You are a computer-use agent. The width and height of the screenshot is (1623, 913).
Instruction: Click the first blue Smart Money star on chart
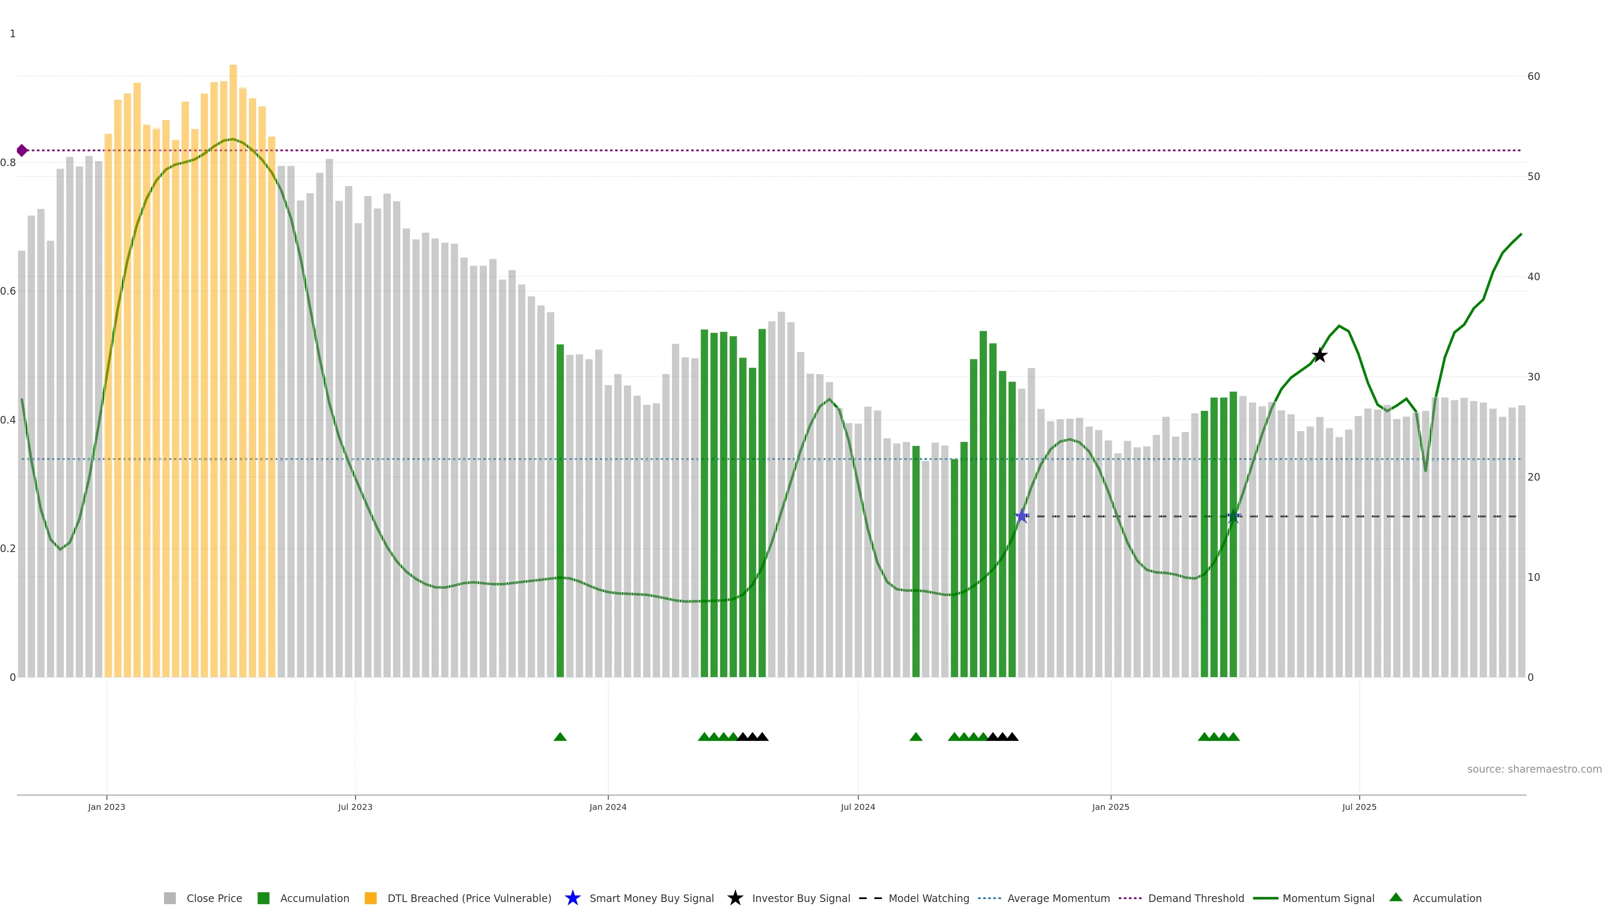point(1021,517)
